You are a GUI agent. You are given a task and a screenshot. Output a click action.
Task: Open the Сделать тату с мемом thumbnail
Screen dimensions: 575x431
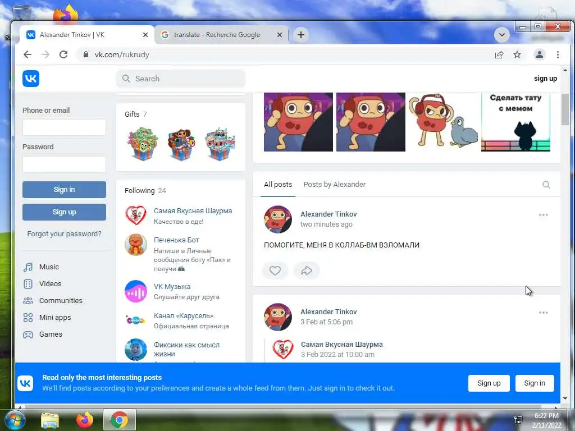pos(515,122)
